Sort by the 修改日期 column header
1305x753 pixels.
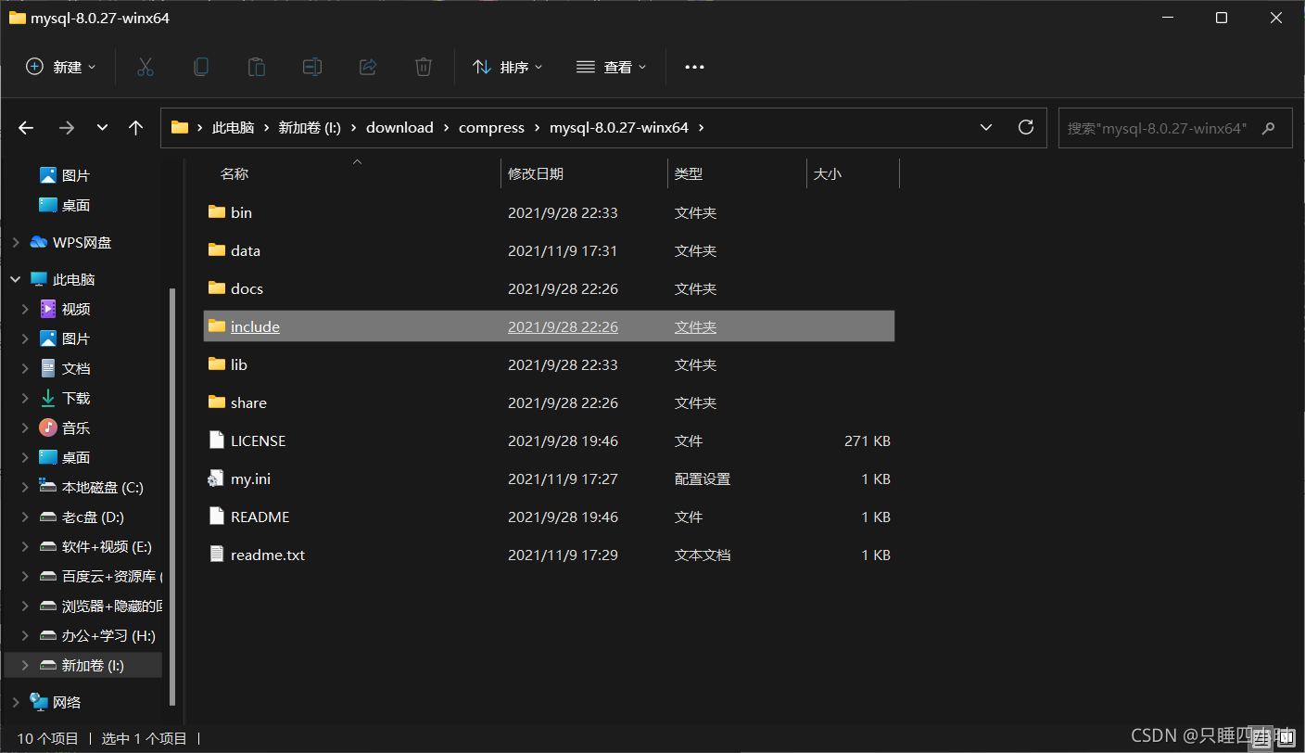click(536, 173)
